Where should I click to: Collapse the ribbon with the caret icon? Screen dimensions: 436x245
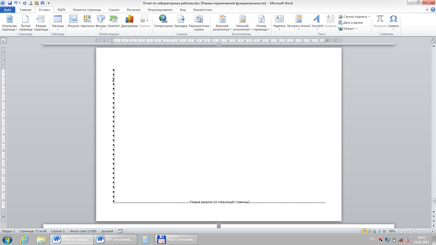click(427, 10)
